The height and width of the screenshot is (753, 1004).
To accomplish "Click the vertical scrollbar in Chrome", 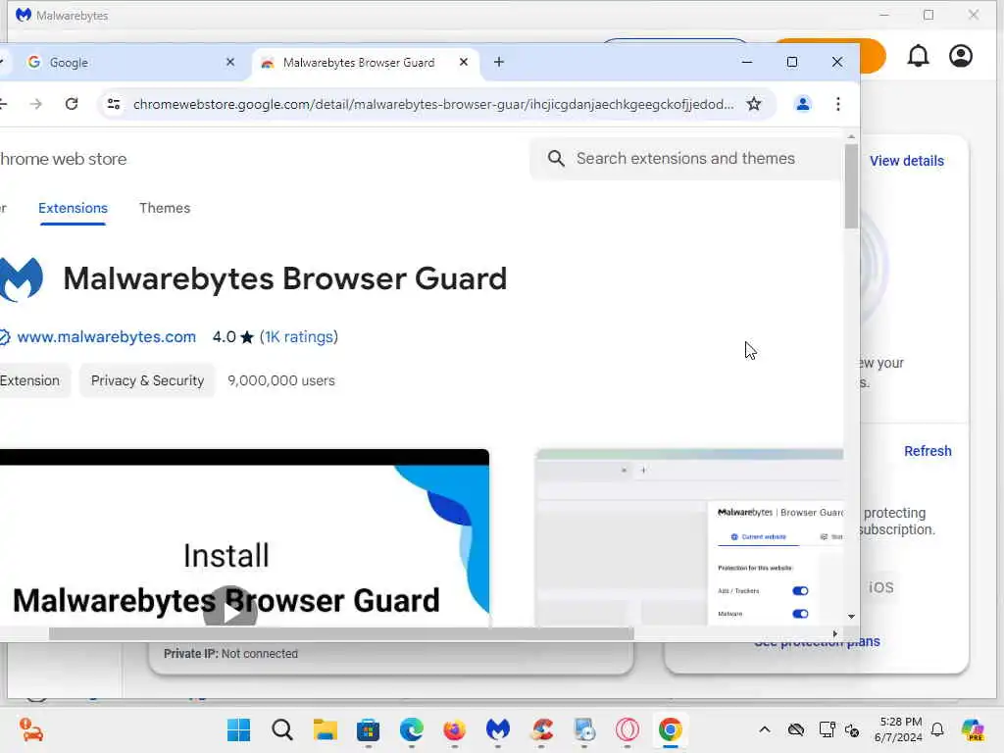I will pyautogui.click(x=851, y=185).
